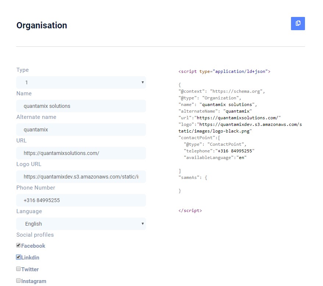Uncheck the Facebook social profile checkbox
323x286 pixels.
pos(18,245)
